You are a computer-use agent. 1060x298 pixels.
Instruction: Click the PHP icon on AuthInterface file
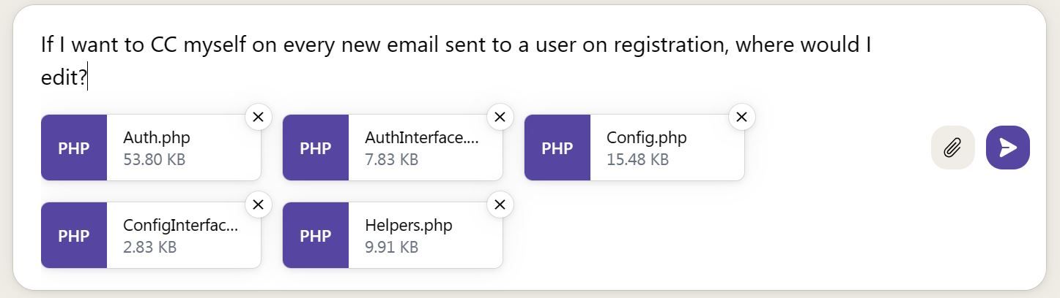(316, 148)
